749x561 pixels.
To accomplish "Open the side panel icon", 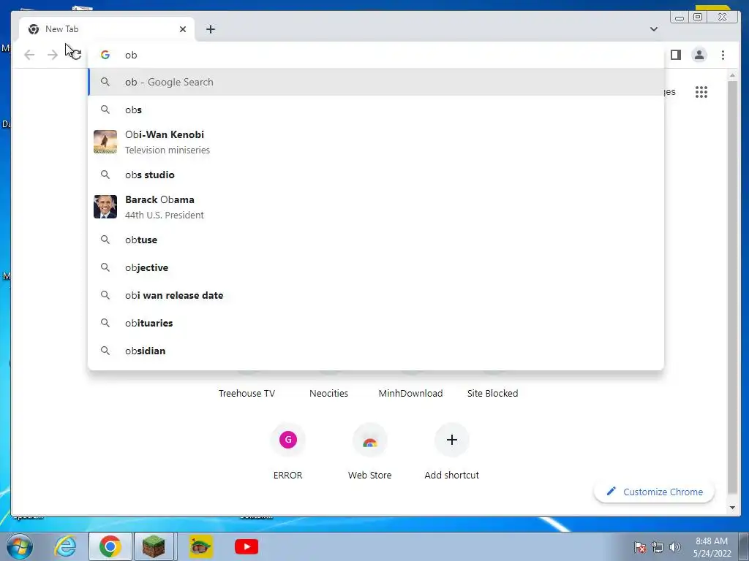I will [x=675, y=55].
